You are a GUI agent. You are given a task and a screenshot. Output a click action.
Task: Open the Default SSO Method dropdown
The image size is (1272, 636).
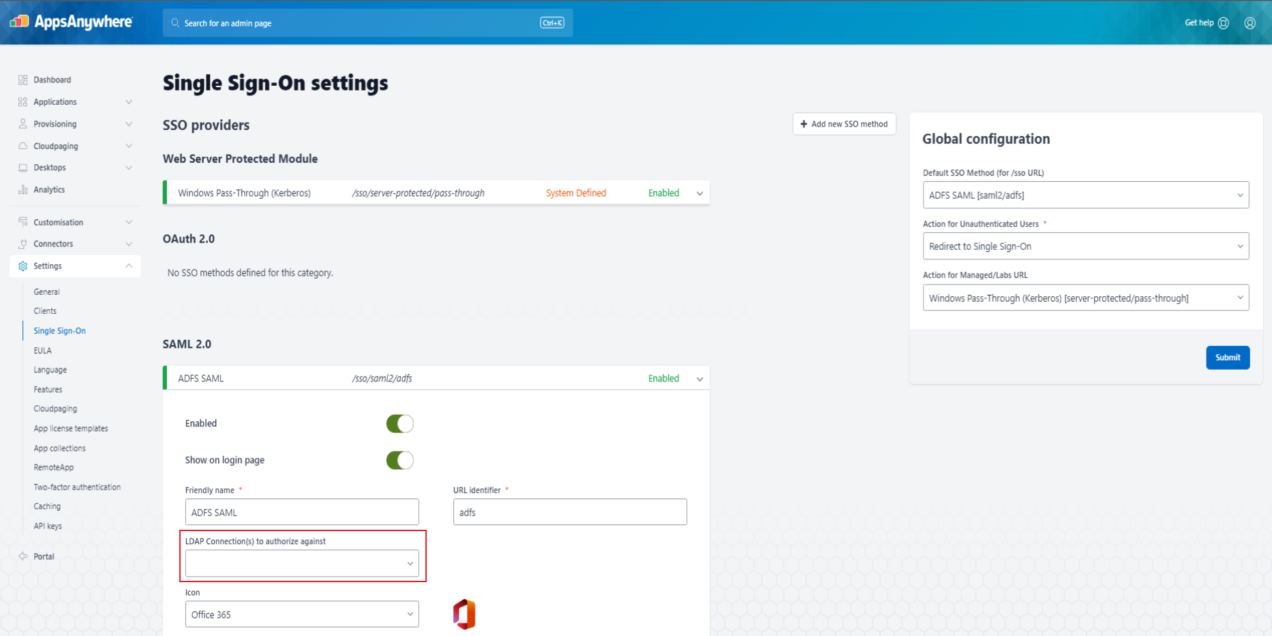coord(1085,195)
